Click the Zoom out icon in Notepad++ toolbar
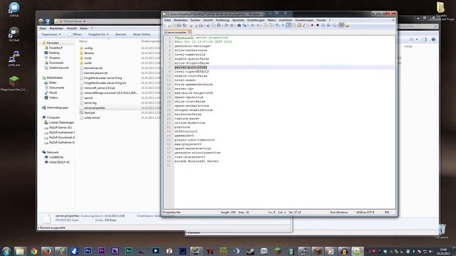 tap(257, 26)
